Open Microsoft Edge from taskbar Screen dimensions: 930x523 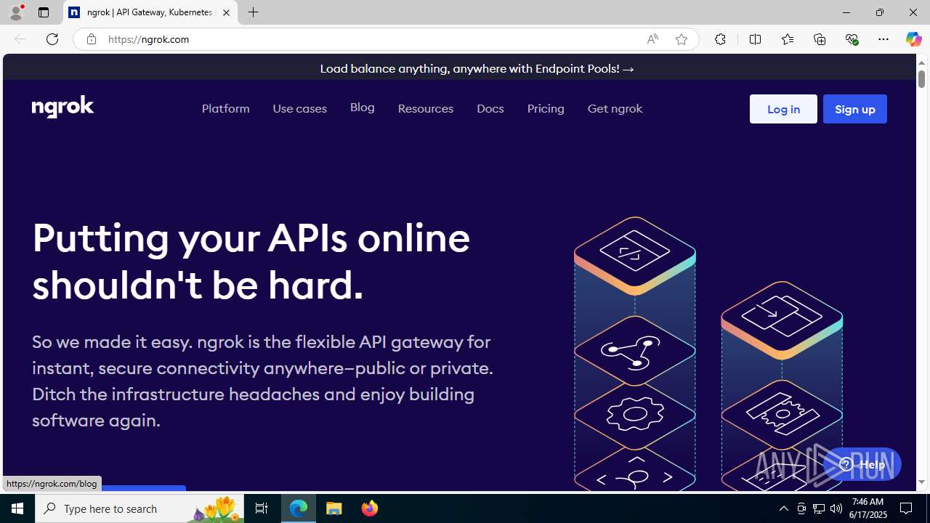299,508
